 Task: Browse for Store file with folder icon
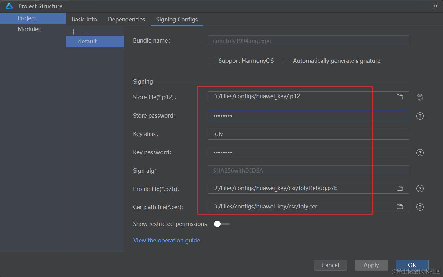coord(400,97)
